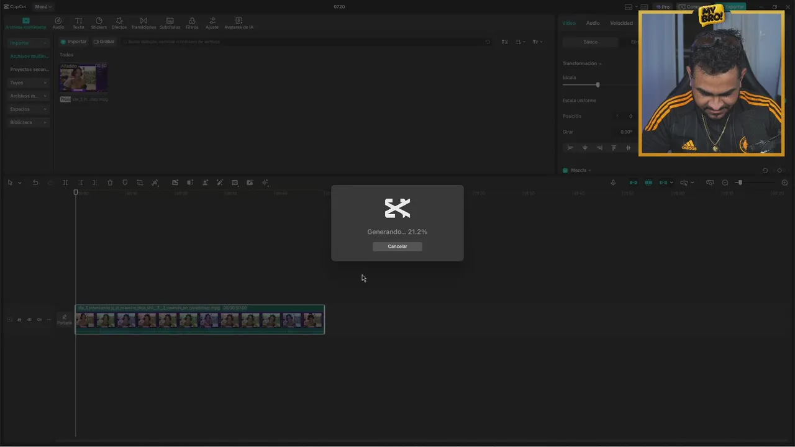Open the Ajuste tab
Screen dimensions: 795x447
tap(212, 24)
